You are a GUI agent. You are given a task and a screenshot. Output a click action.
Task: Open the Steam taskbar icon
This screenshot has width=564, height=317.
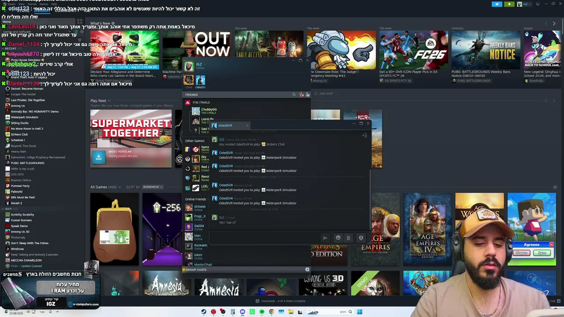[x=204, y=312]
